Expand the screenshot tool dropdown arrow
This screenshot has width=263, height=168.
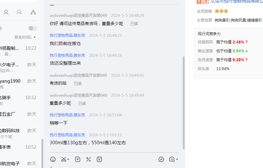point(68,159)
